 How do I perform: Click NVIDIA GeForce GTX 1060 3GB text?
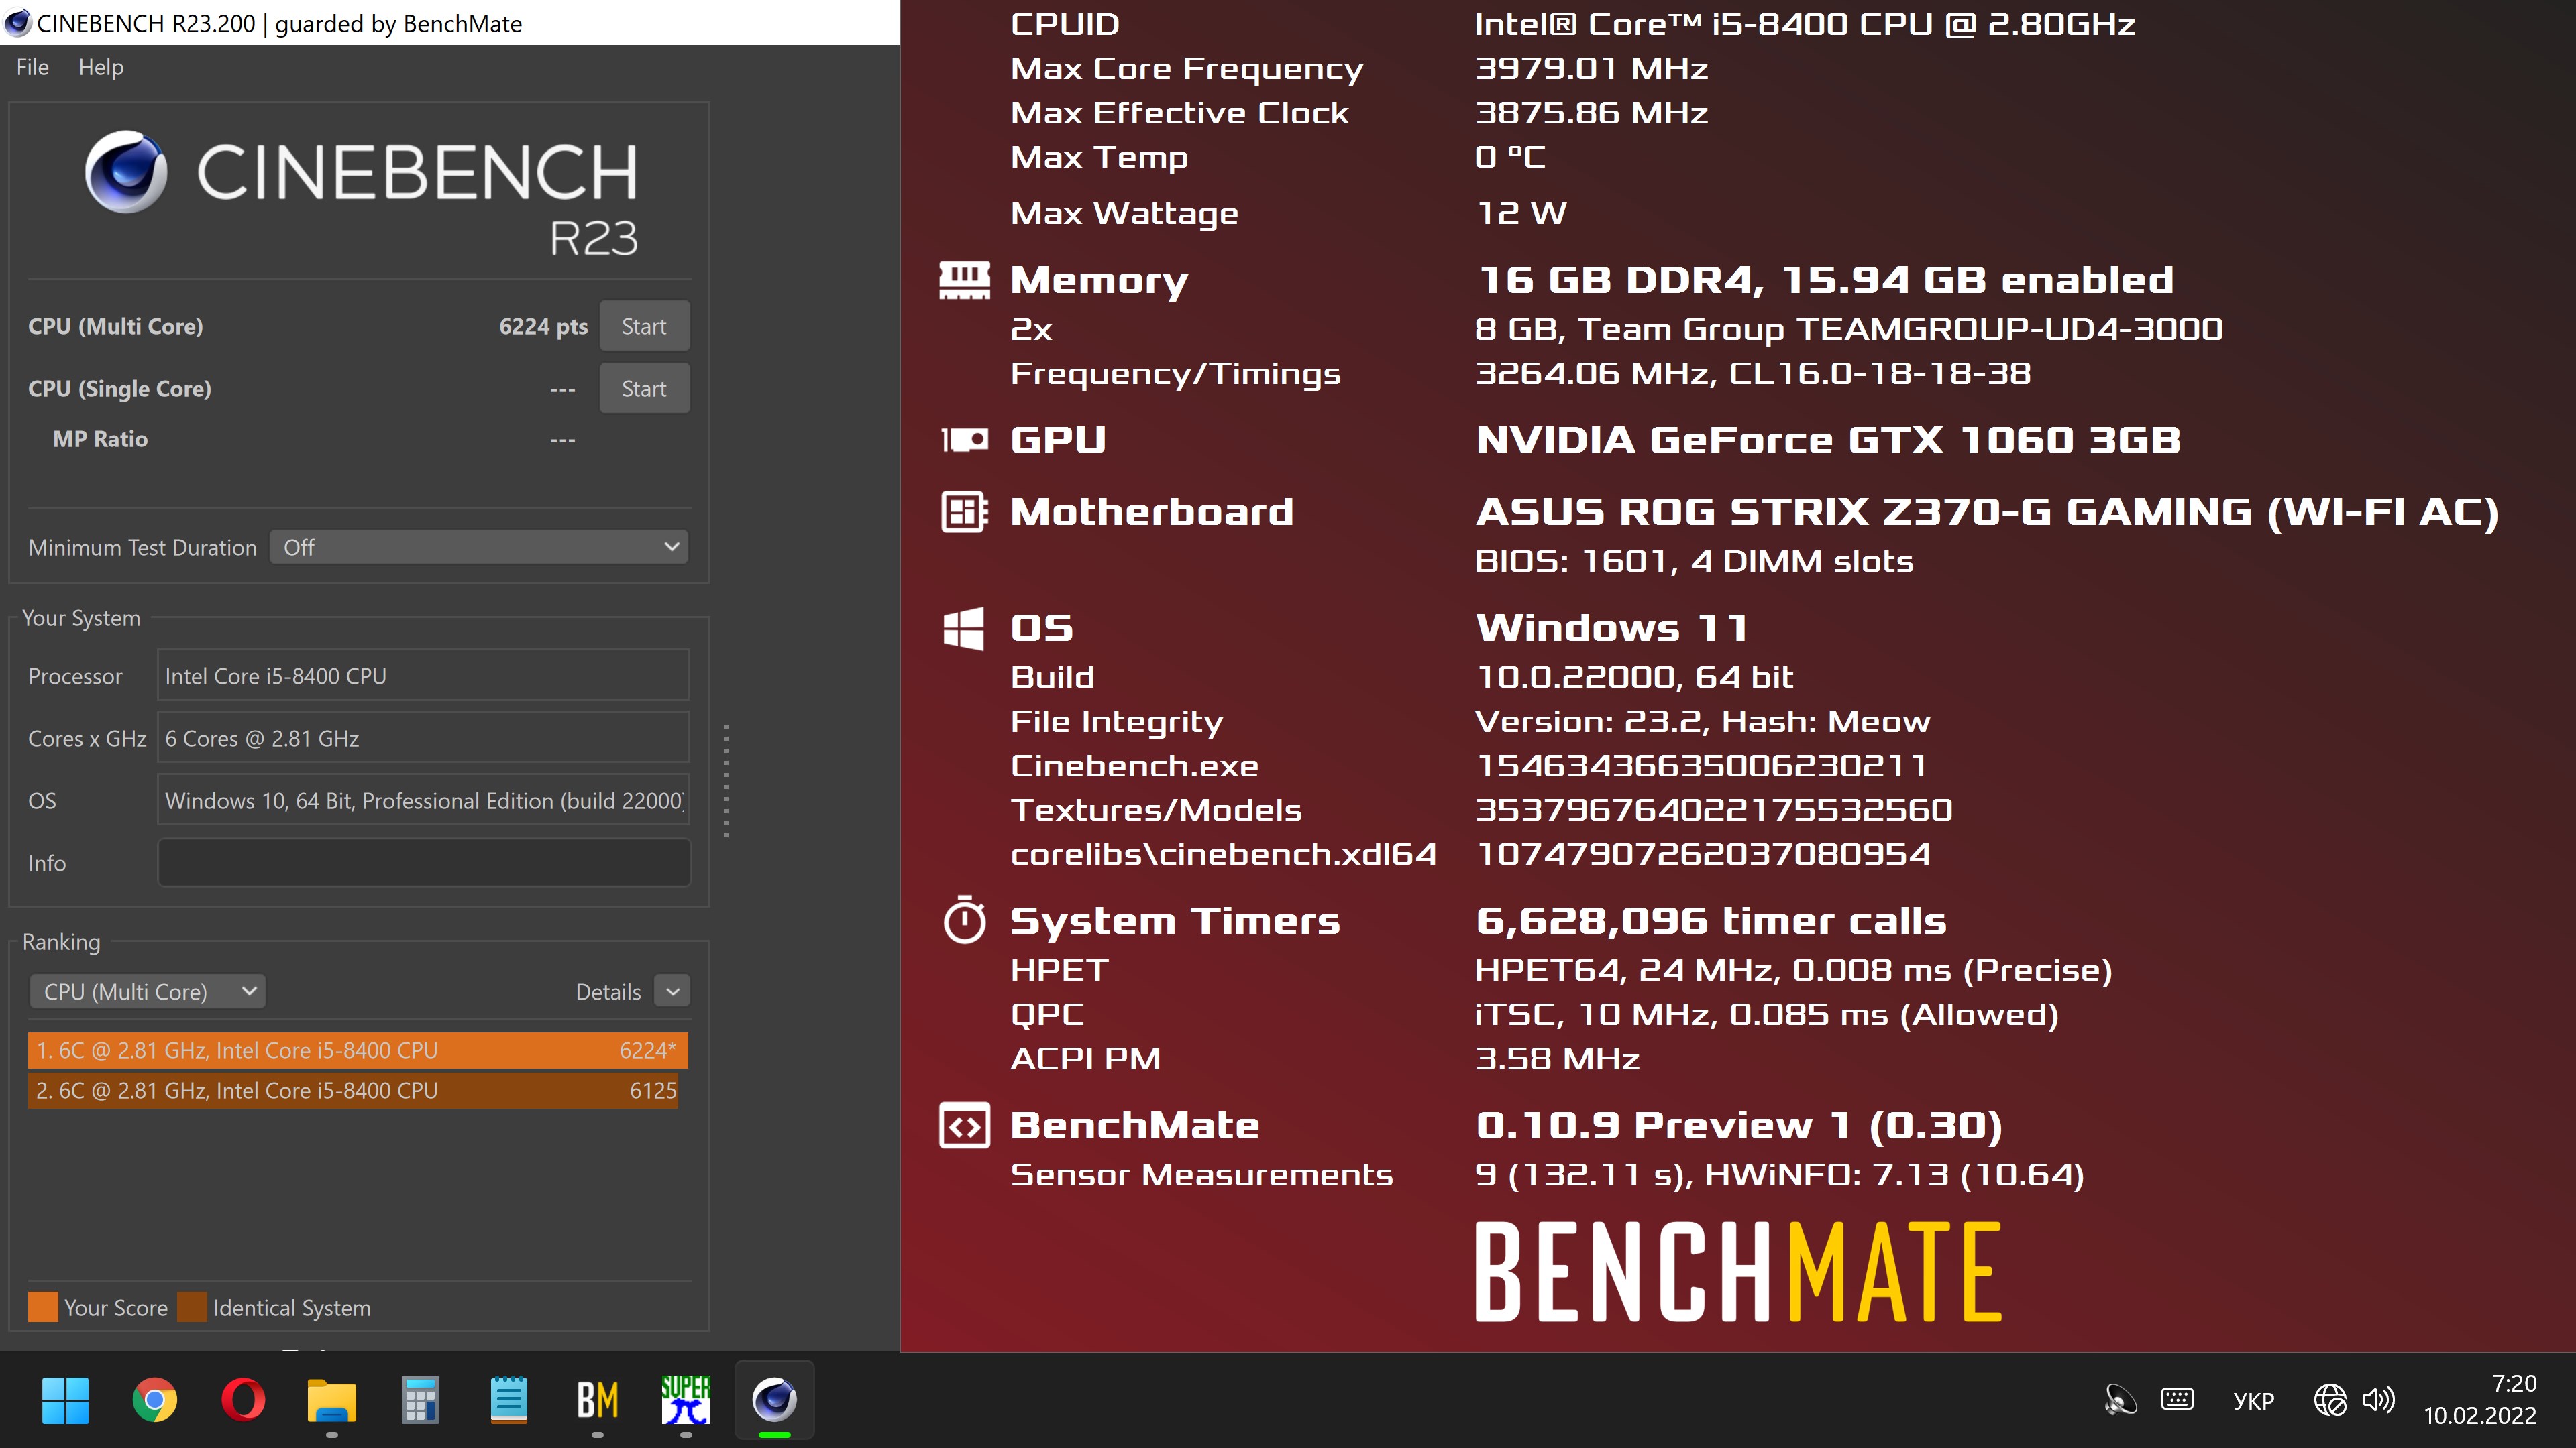[1828, 440]
